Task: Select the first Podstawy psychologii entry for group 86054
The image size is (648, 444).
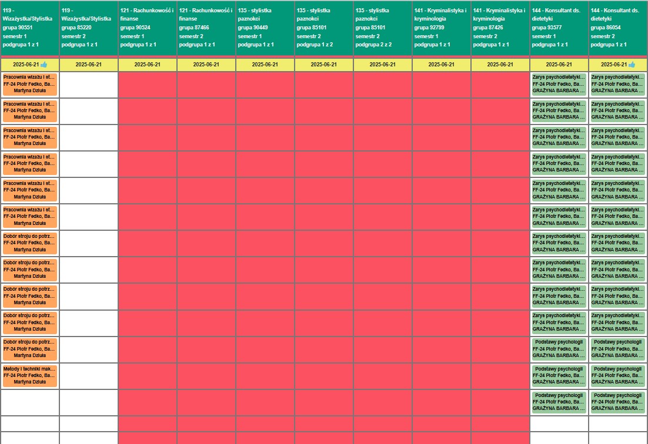Action: 618,349
